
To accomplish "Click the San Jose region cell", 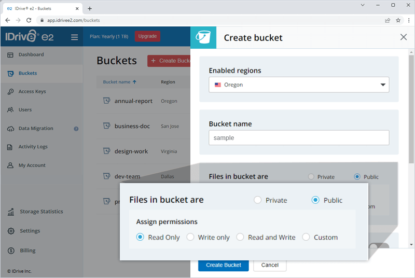I will pyautogui.click(x=170, y=126).
